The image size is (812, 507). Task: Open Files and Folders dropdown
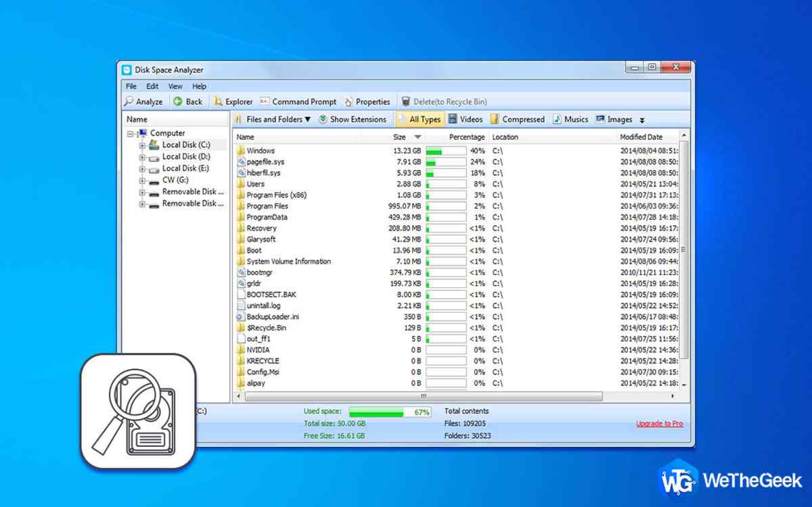pyautogui.click(x=273, y=119)
